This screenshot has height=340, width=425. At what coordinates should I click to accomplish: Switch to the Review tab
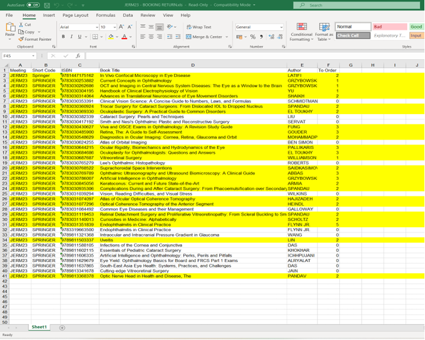point(148,15)
